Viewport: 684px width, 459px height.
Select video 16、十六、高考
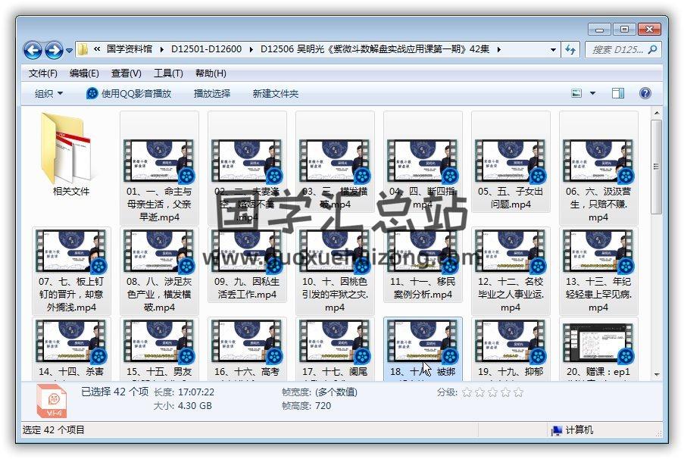(x=247, y=348)
